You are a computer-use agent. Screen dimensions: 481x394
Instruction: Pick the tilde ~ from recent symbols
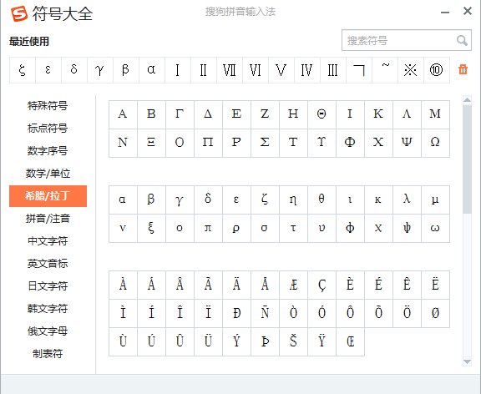[x=385, y=70]
